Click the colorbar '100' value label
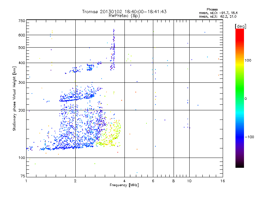 (x=248, y=60)
